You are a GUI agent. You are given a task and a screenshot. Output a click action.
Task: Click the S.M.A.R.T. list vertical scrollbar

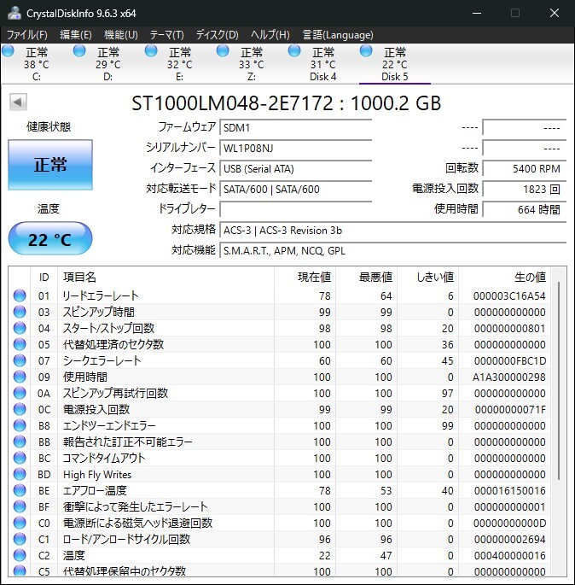coord(560,384)
